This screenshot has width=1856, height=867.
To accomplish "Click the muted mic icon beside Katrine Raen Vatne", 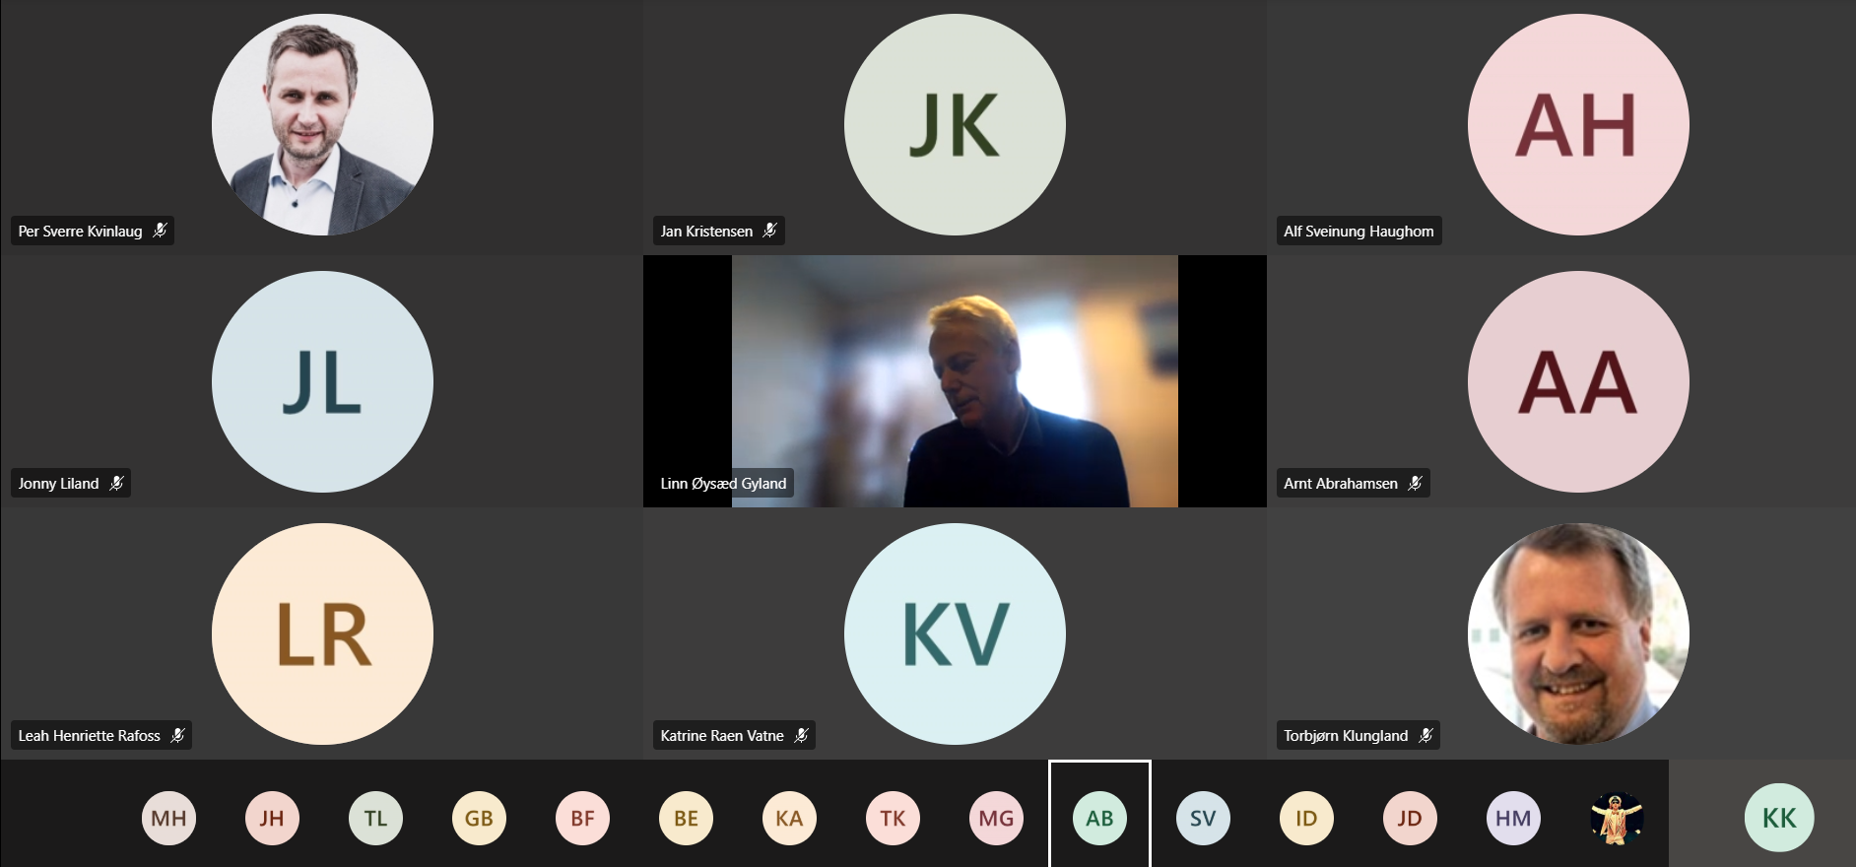I will 801,735.
